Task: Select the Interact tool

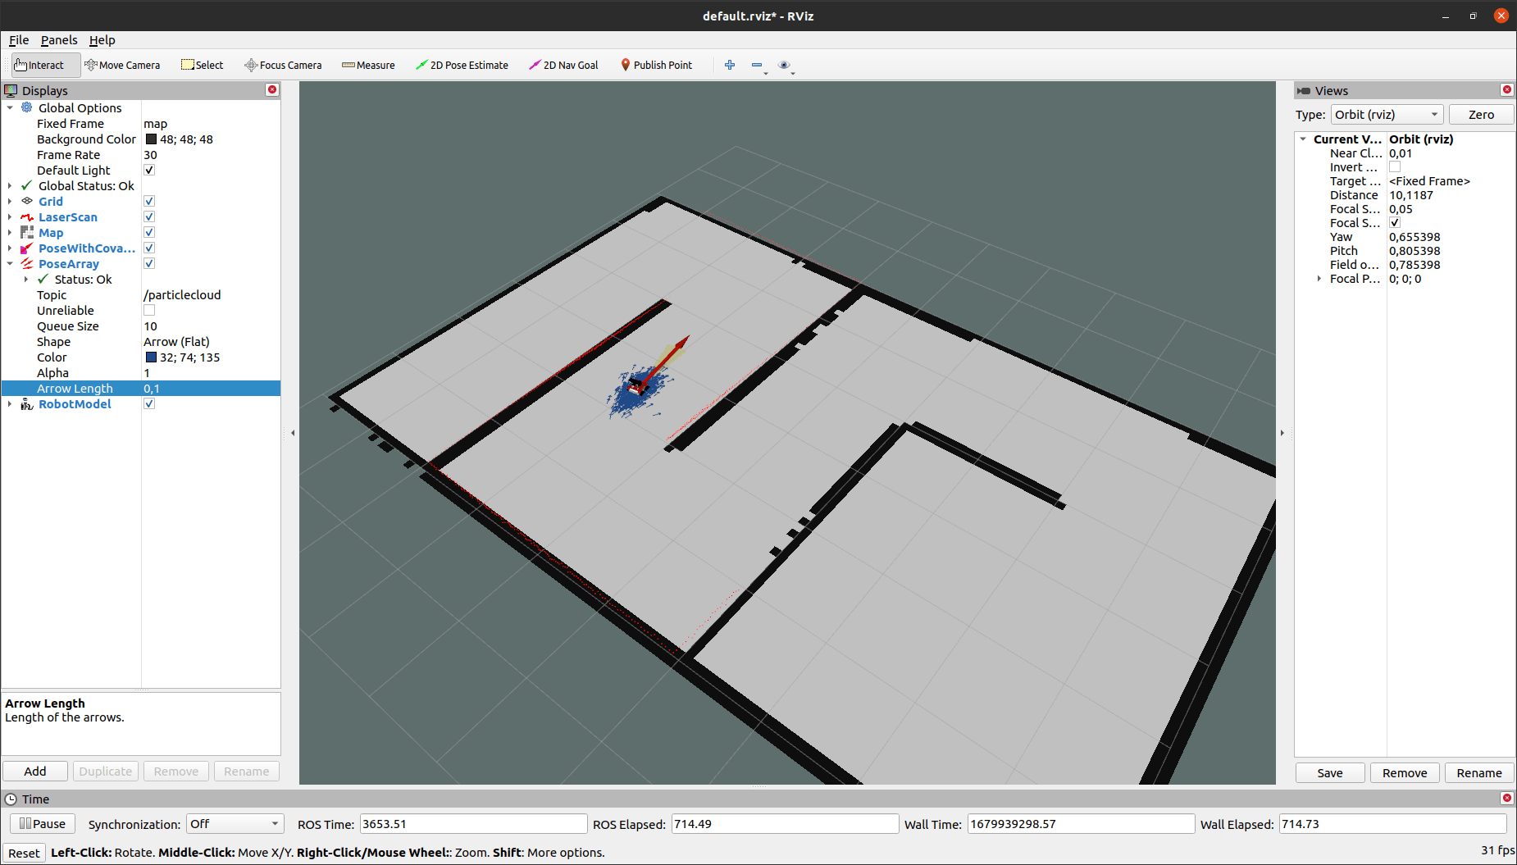Action: click(x=45, y=65)
